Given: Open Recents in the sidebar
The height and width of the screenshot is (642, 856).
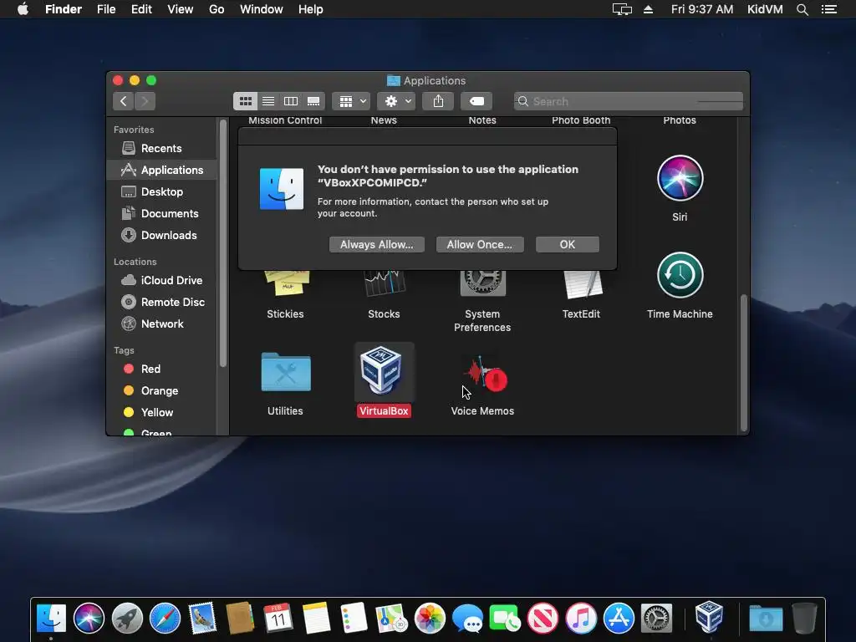Looking at the screenshot, I should pyautogui.click(x=162, y=149).
